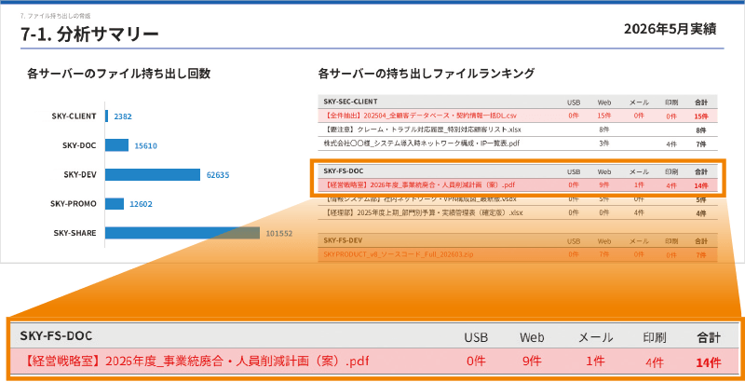Viewport: 745px width, 382px height.
Task: Click total 7件 in 株式会社〇〇様 row
Action: (x=701, y=144)
